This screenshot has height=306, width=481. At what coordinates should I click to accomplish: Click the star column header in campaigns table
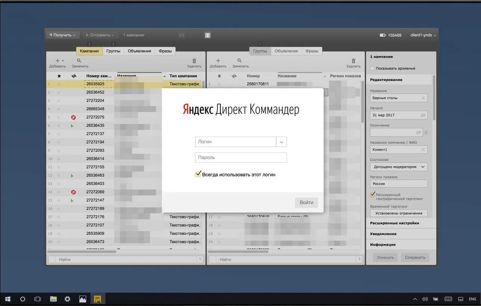pyautogui.click(x=59, y=76)
